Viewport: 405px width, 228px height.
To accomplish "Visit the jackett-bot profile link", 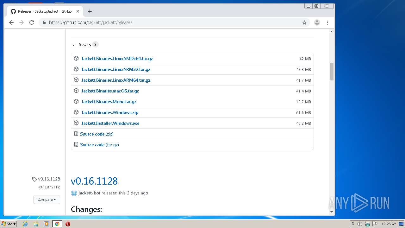I will click(90, 193).
